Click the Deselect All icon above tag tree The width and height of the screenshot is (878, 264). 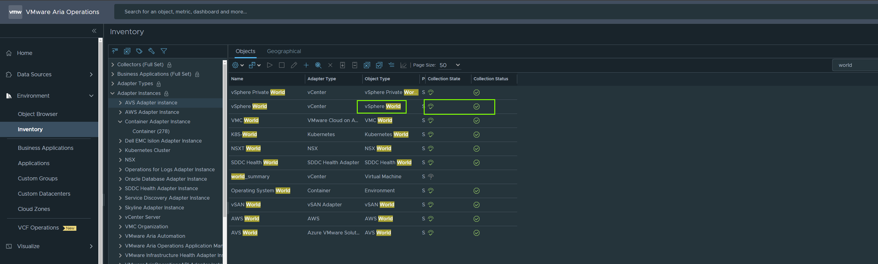click(x=127, y=51)
